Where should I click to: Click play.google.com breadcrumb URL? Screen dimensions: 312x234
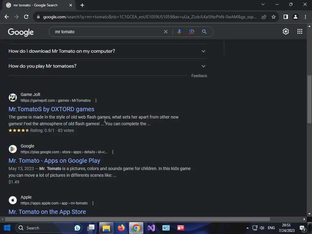click(x=64, y=152)
